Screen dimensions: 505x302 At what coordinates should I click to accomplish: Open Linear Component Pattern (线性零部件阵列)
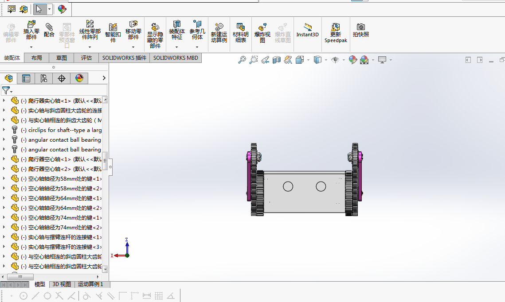tap(90, 30)
